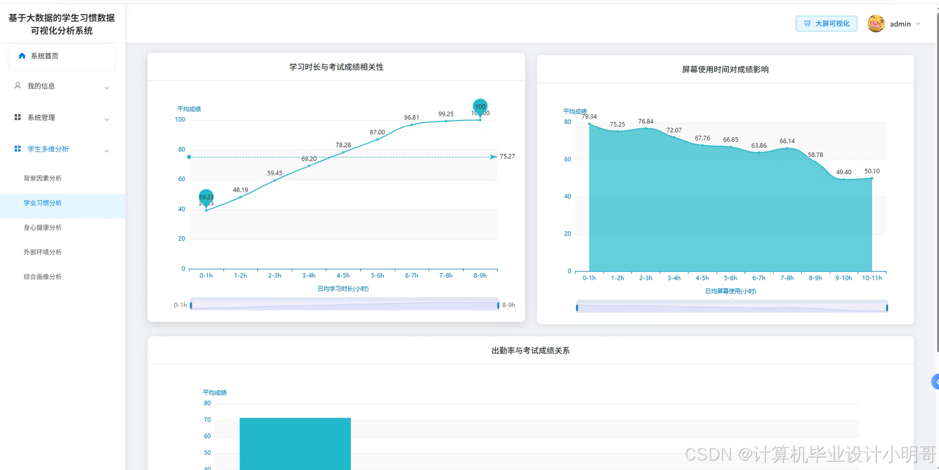Open the admin avatar picture
Screen dimensions: 939x470
click(x=876, y=24)
